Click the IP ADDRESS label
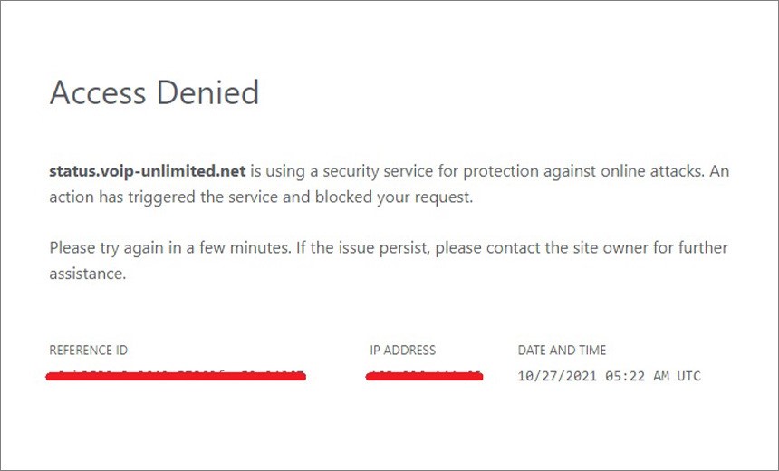779x471 pixels. pyautogui.click(x=402, y=351)
